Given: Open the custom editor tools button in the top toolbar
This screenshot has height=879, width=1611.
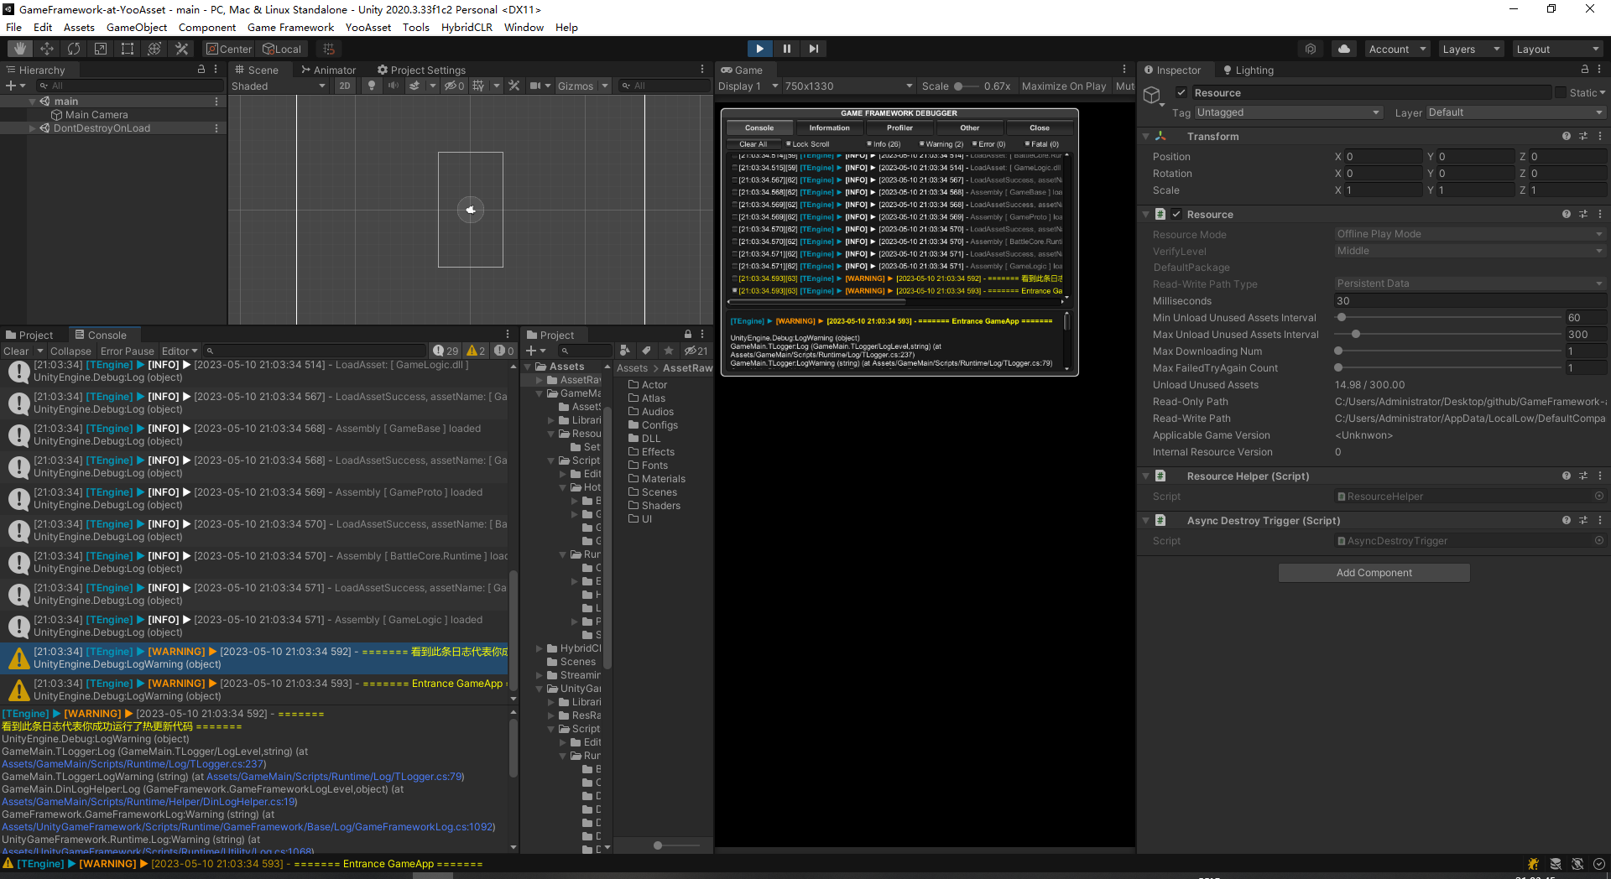Looking at the screenshot, I should pos(181,49).
